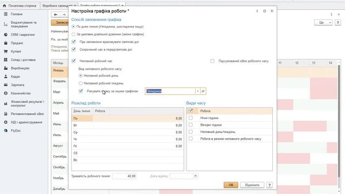Open calendar picker for Дата відліку

click(x=195, y=176)
